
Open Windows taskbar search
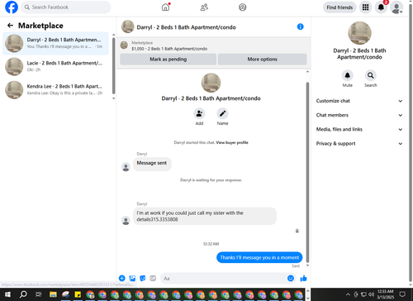pos(23,294)
